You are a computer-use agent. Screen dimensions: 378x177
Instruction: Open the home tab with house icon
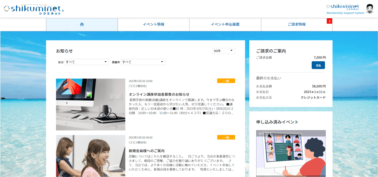click(82, 25)
